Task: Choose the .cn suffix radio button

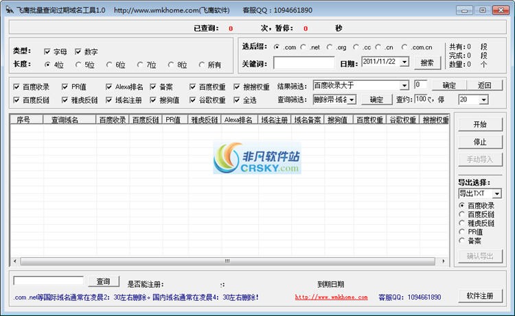Action: point(378,47)
